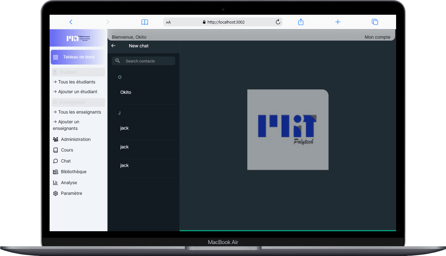Open the browser bookmarks book icon
The image size is (446, 256).
tap(145, 22)
